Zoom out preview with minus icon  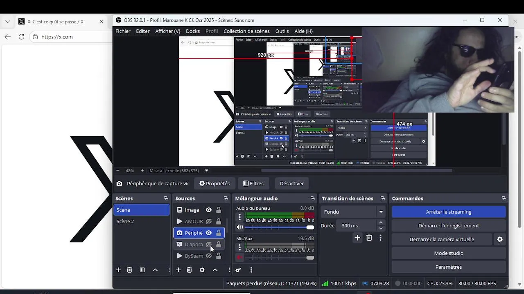(x=117, y=171)
